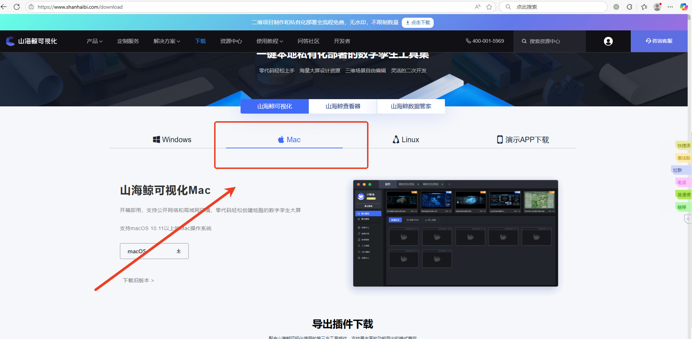The image size is (692, 339).
Task: Open the 开发者 nav item
Action: [x=342, y=41]
